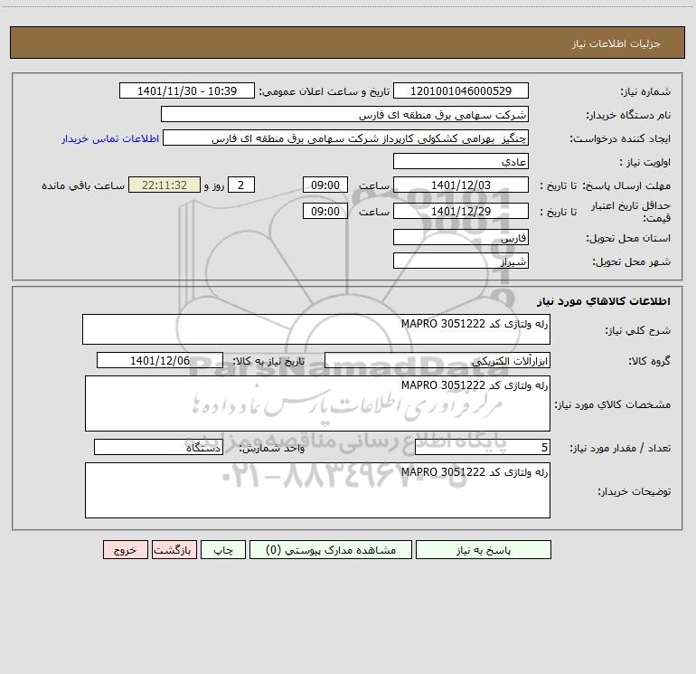Click delivery city field 'شیراز'
Image resolution: width=696 pixels, height=674 pixels.
point(461,261)
